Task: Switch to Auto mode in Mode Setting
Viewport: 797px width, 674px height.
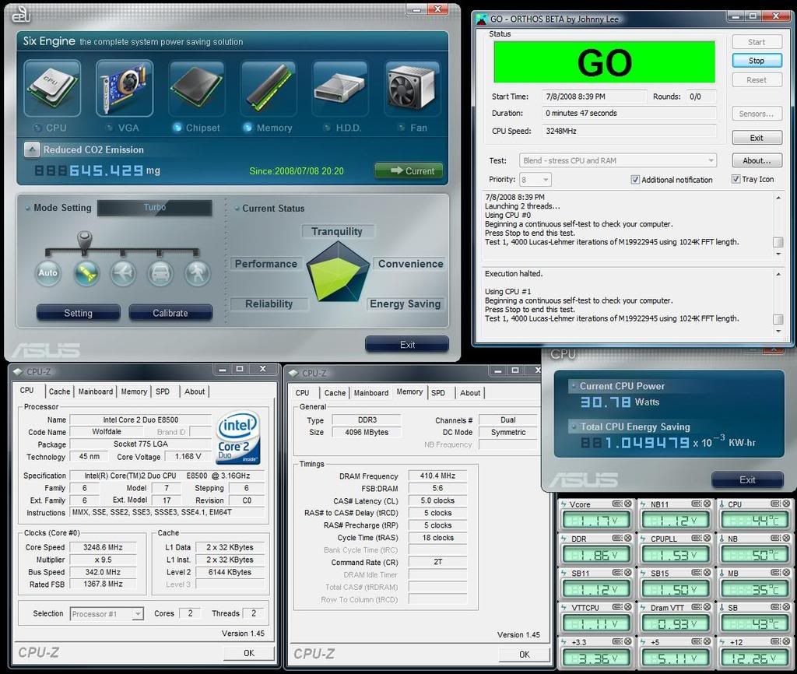Action: pos(48,273)
